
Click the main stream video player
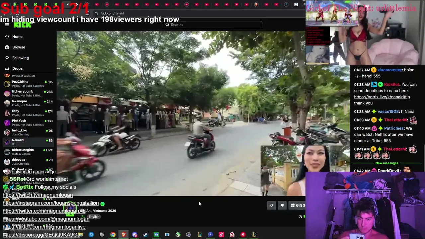(x=181, y=114)
